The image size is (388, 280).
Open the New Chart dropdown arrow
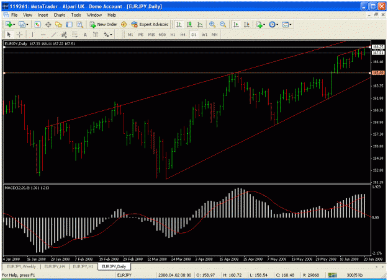pos(14,24)
